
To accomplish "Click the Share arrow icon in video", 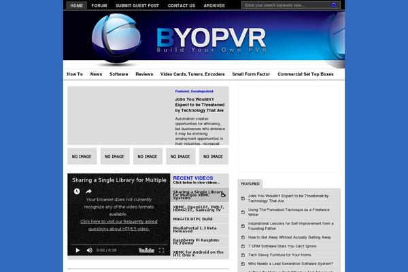I will pyautogui.click(x=88, y=191).
